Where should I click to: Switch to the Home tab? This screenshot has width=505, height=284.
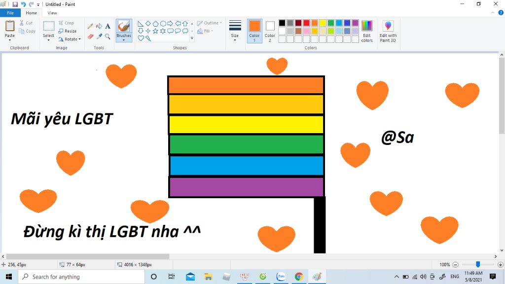pos(31,13)
